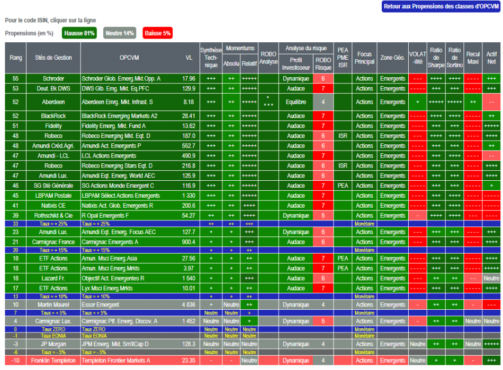Select the Lyx Msci Emerg.Mrkts row

[x=253, y=288]
